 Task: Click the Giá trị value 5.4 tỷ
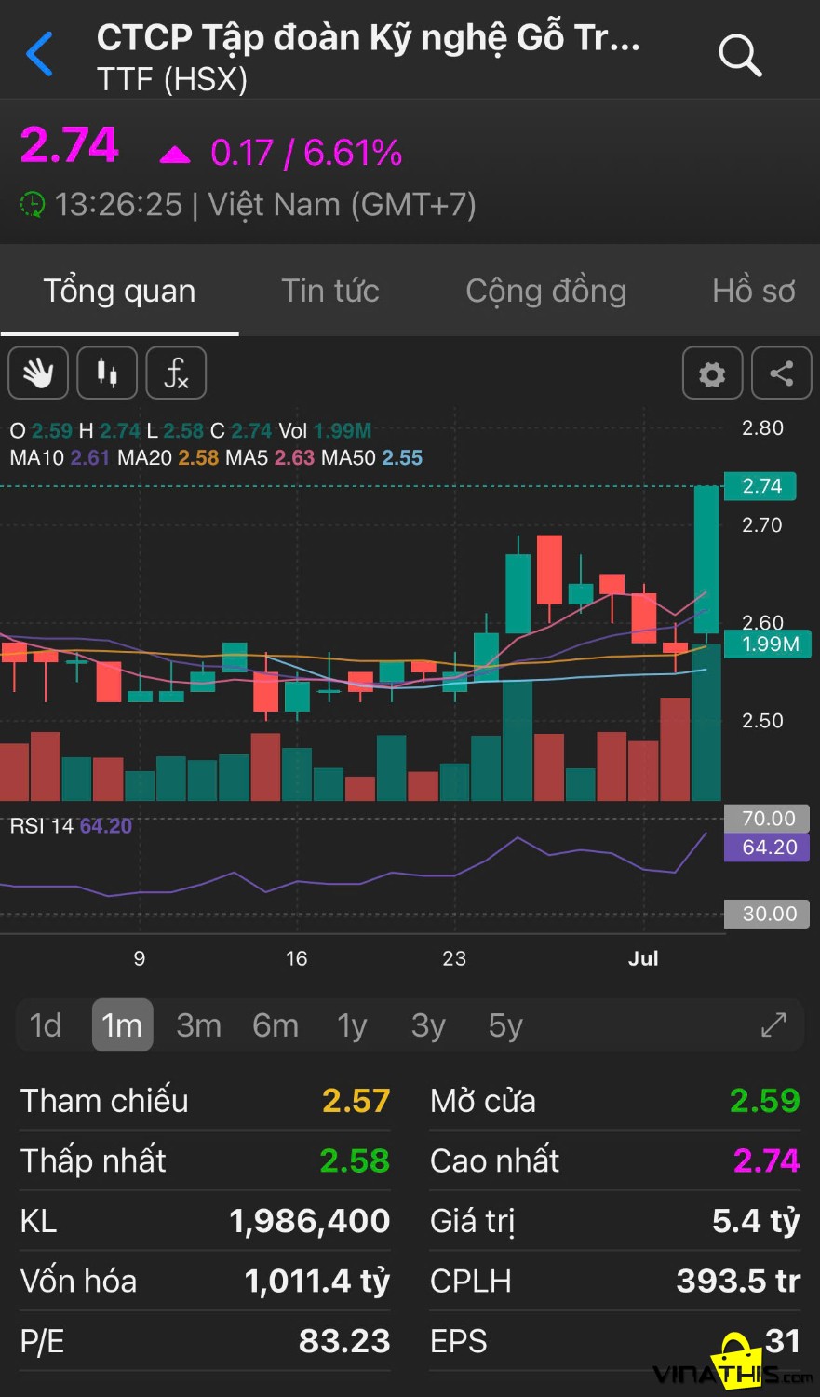756,1221
